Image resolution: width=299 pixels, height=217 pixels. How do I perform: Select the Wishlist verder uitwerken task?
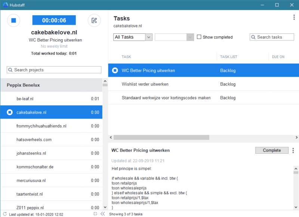click(203, 84)
